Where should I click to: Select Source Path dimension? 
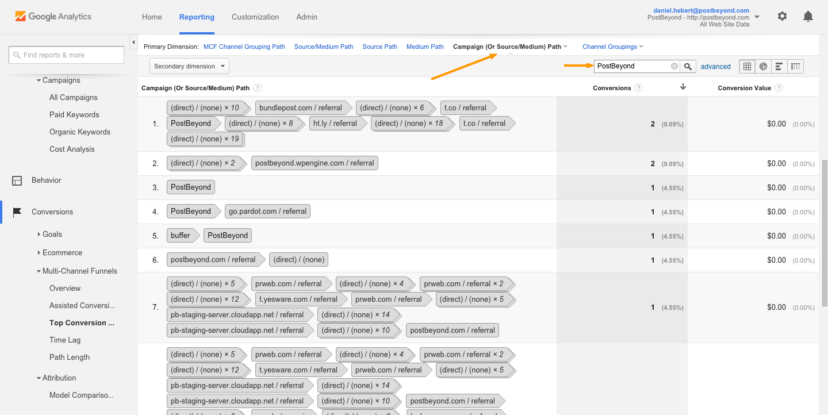[379, 47]
